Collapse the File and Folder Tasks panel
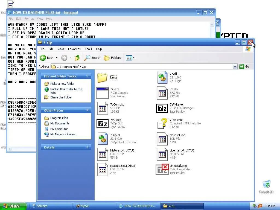Viewport: 280px width, 210px height. [x=87, y=76]
